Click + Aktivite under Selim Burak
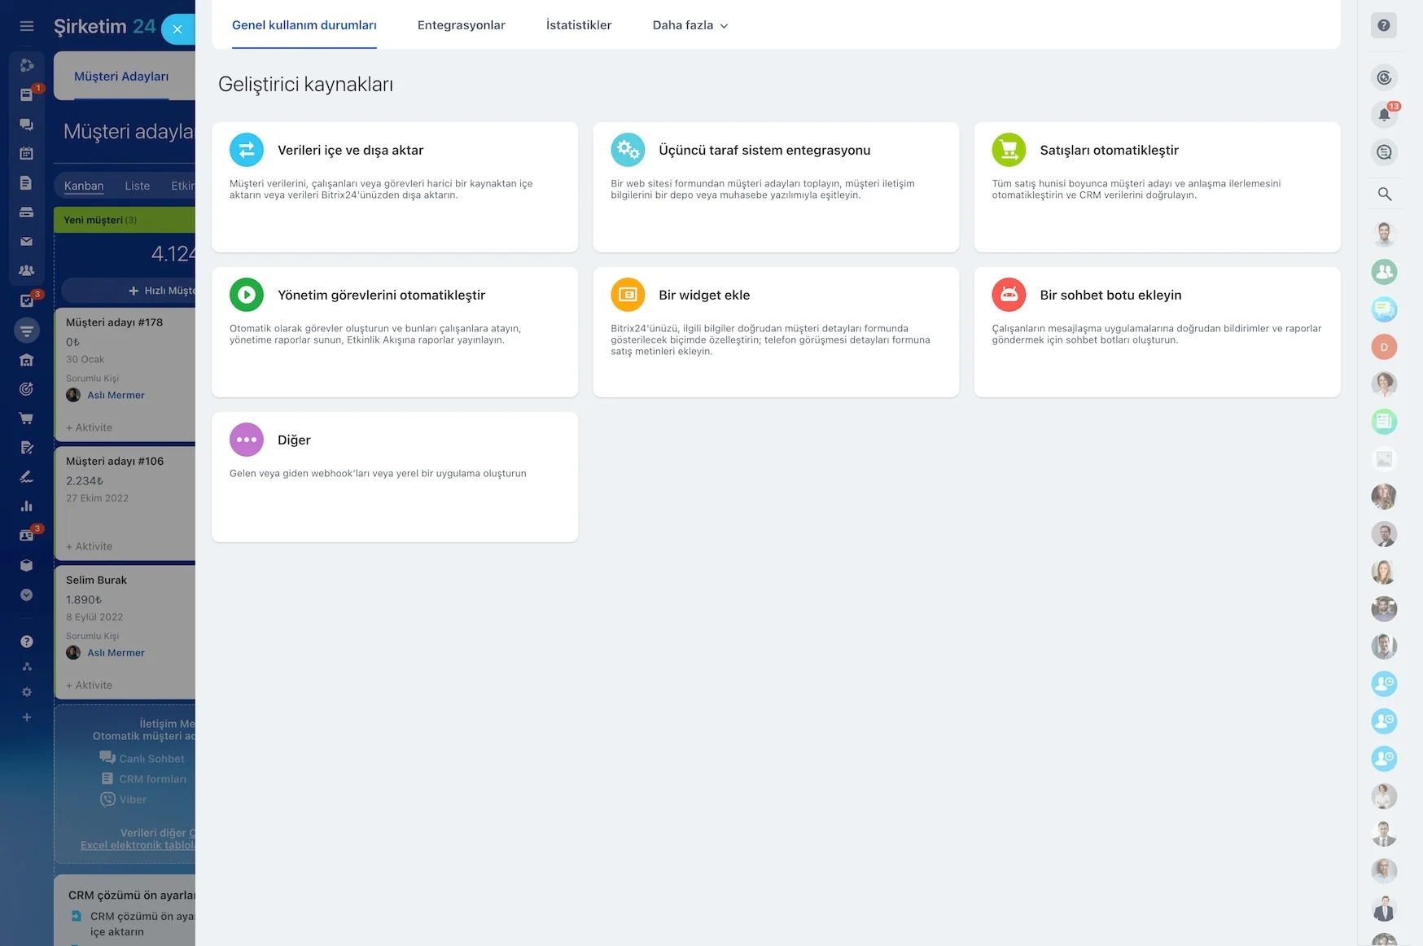 coord(90,685)
